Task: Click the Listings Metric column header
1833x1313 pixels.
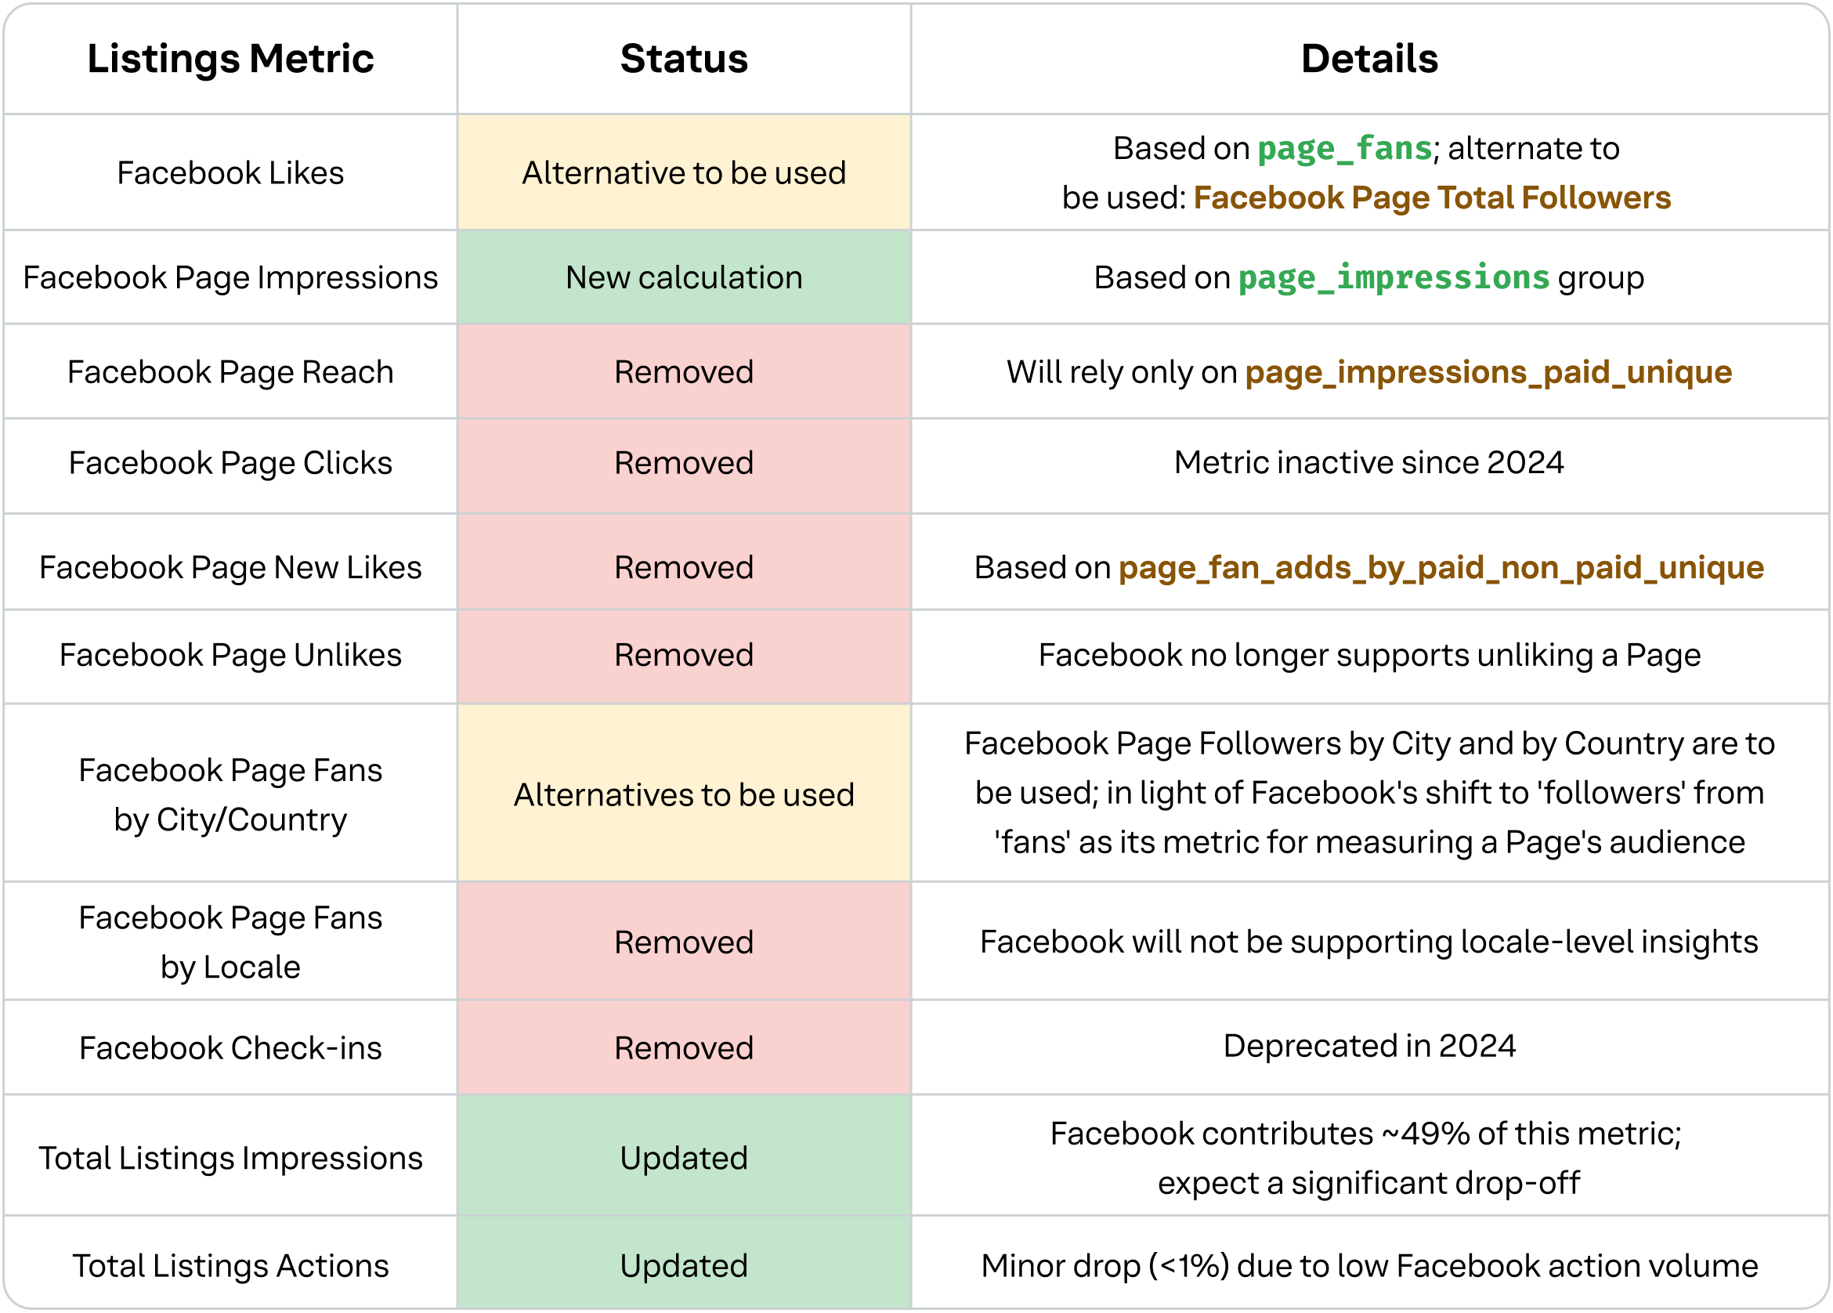Action: tap(230, 59)
